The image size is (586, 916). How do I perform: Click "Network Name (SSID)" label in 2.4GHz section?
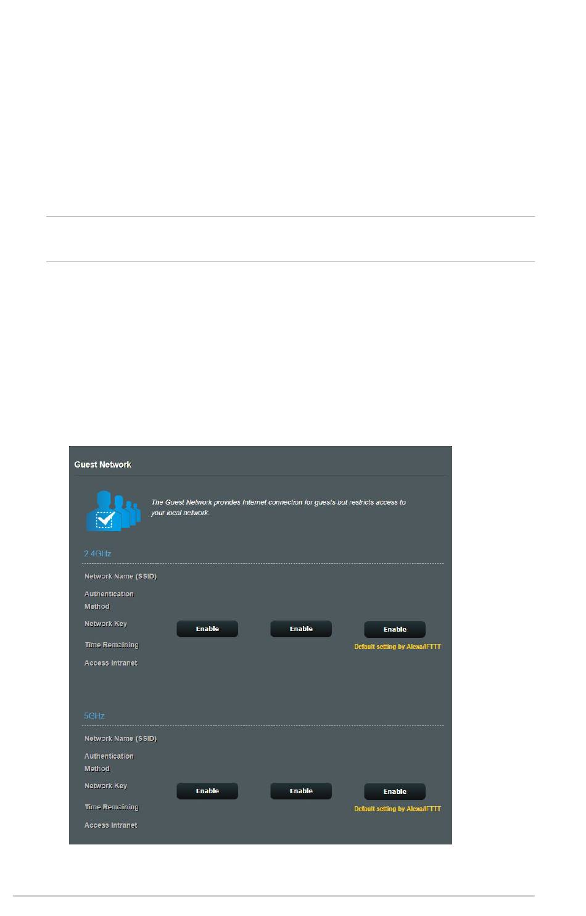(x=120, y=576)
